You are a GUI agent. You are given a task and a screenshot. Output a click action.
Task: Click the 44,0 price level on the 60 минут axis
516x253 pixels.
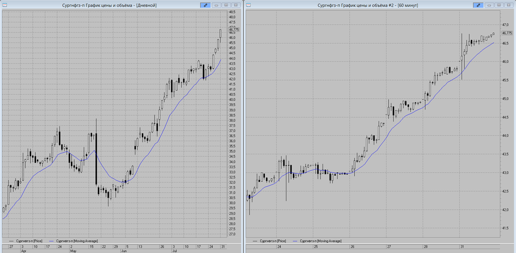[506, 136]
